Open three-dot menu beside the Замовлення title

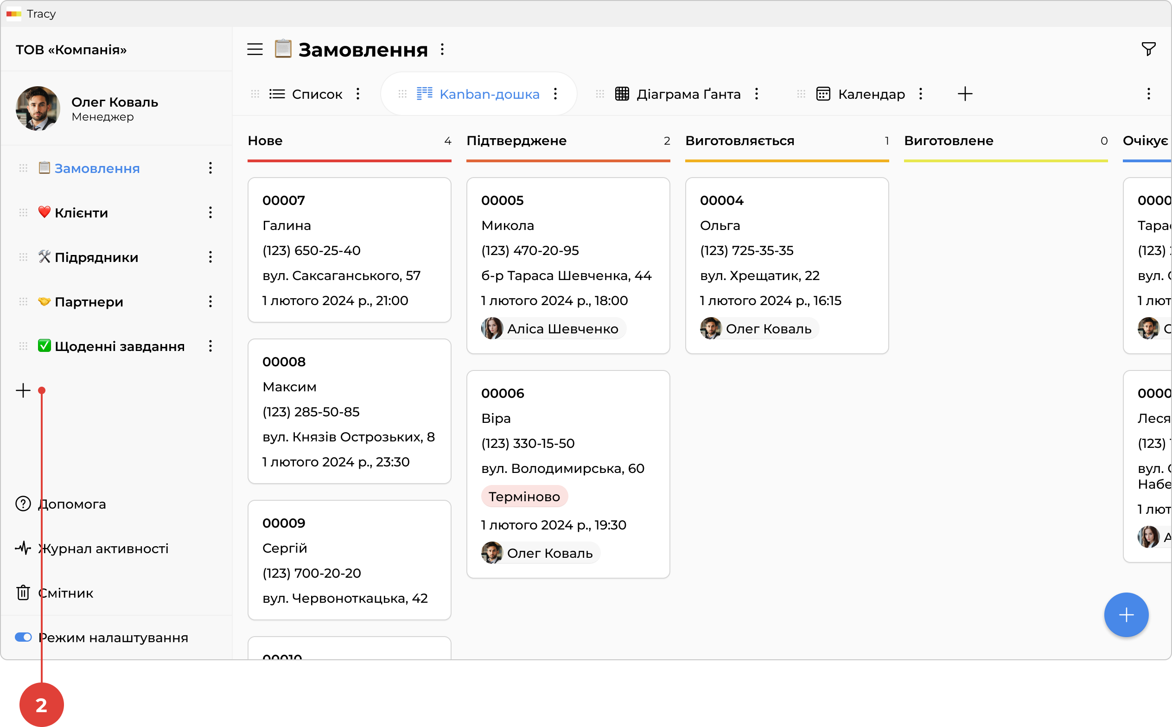point(442,50)
